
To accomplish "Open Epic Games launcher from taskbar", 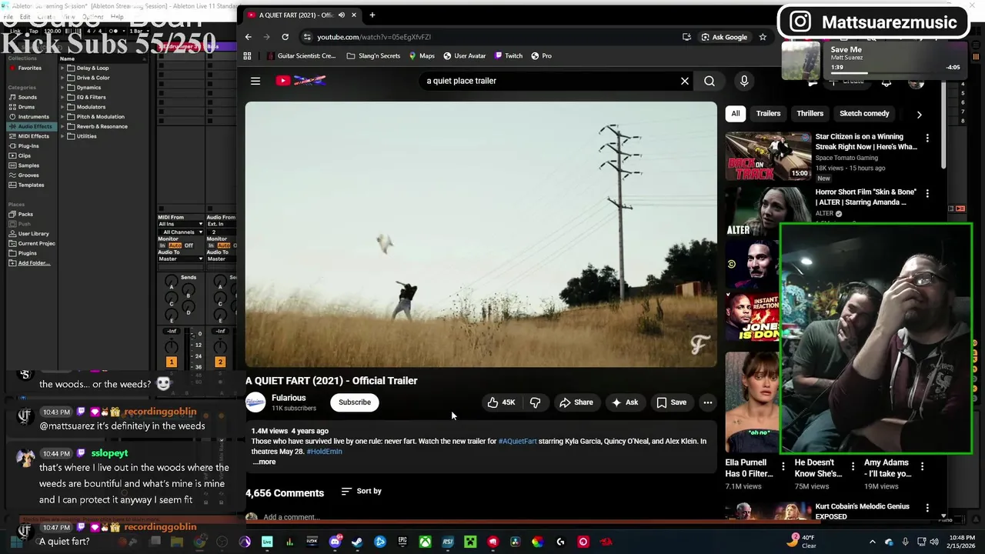I will click(402, 542).
